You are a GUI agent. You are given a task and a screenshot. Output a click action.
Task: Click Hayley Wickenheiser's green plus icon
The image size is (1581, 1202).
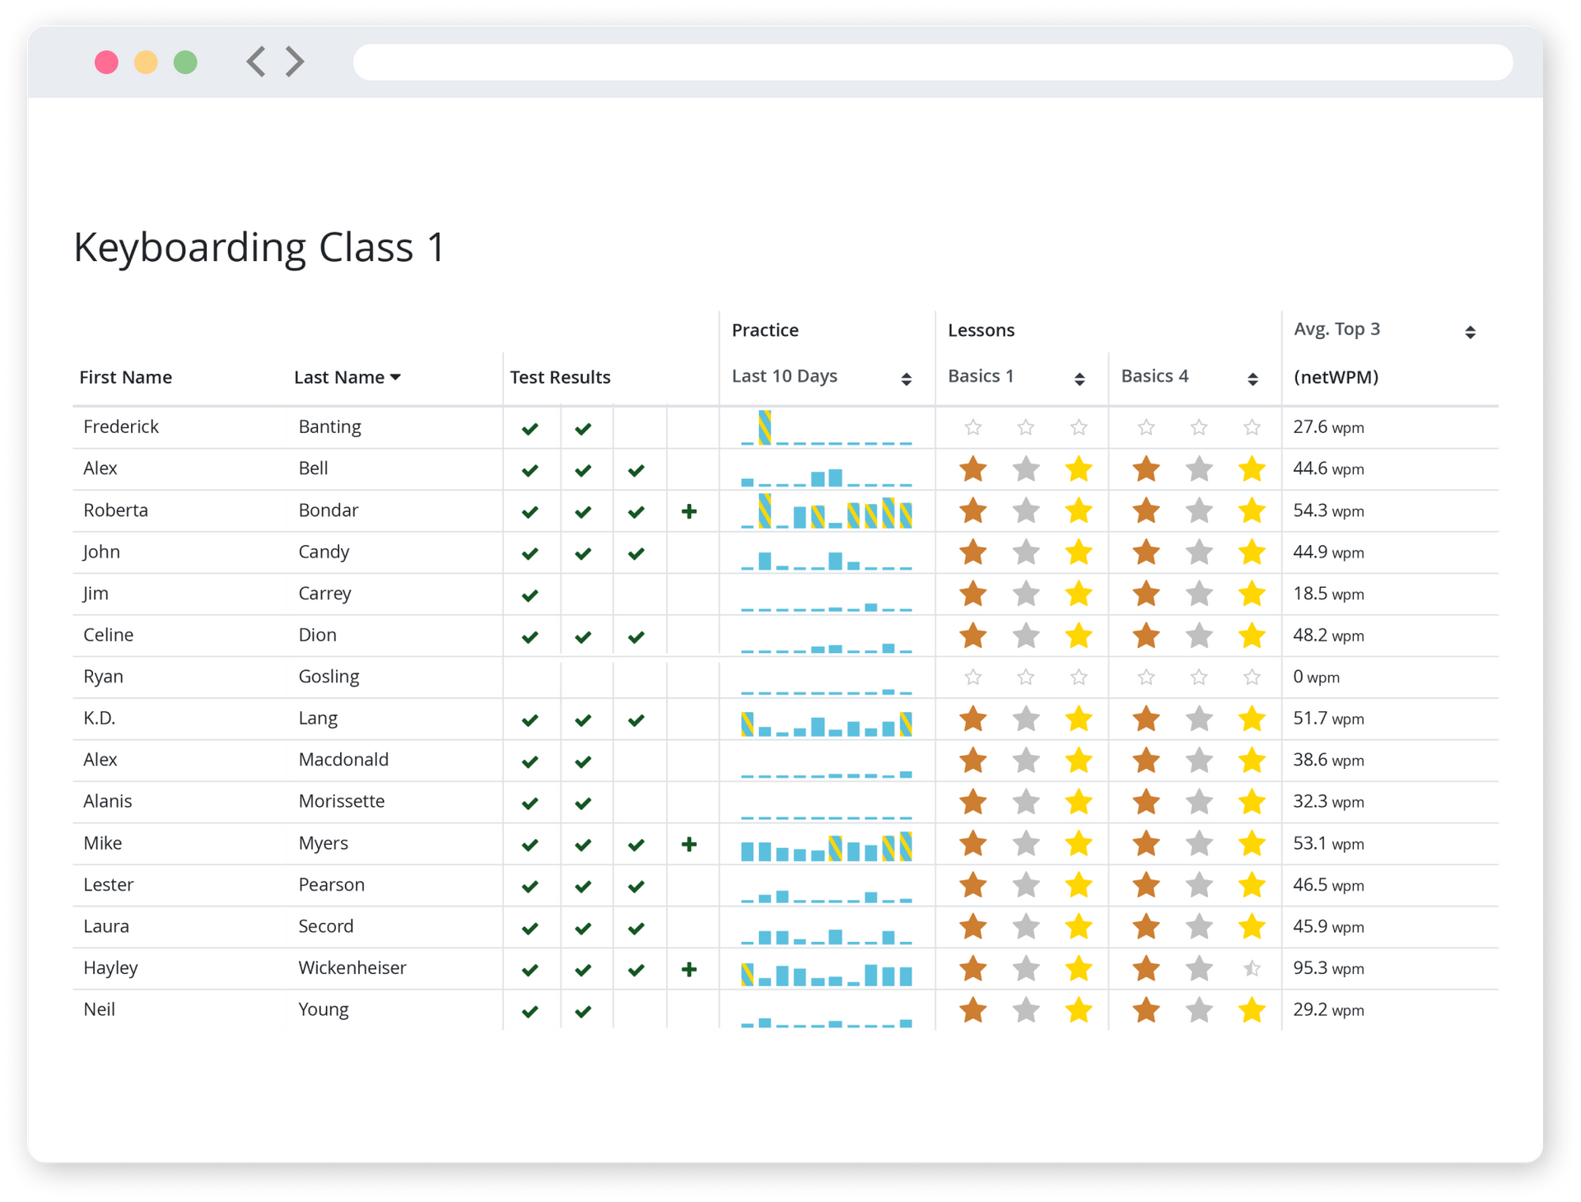689,969
